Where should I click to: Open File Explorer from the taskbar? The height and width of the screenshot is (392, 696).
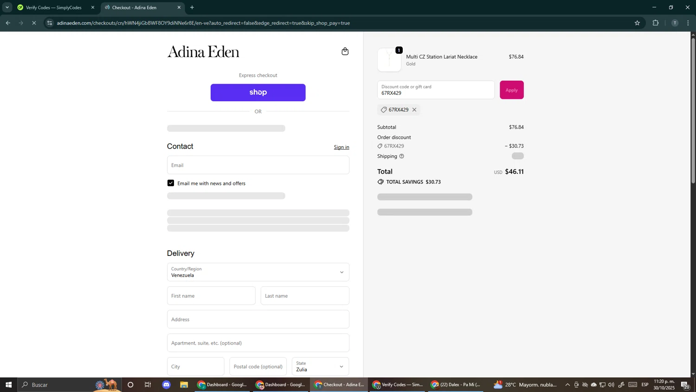[x=184, y=385]
